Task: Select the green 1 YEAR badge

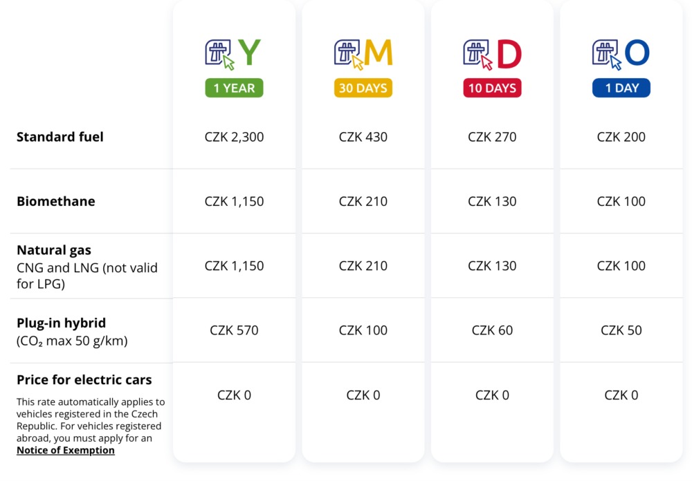Action: pos(234,88)
